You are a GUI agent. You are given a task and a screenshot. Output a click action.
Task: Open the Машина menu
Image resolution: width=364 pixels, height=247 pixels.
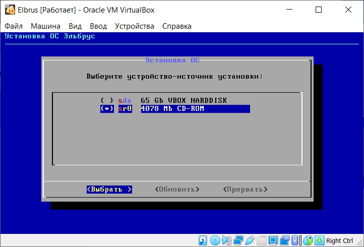point(45,26)
